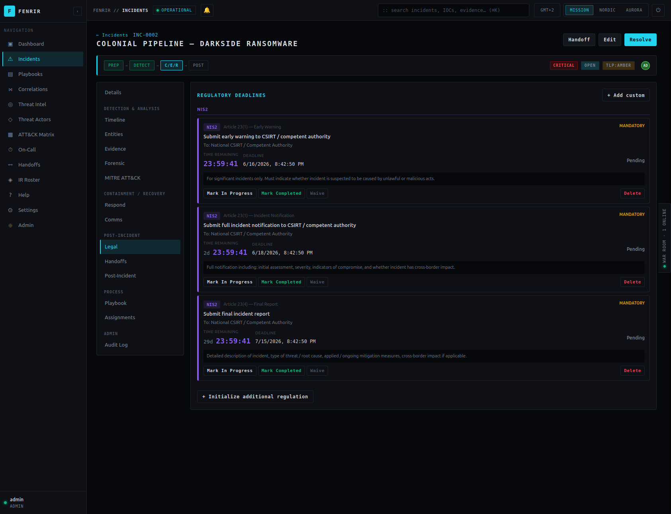671x514 pixels.
Task: Open the Playbook section
Action: click(140, 303)
